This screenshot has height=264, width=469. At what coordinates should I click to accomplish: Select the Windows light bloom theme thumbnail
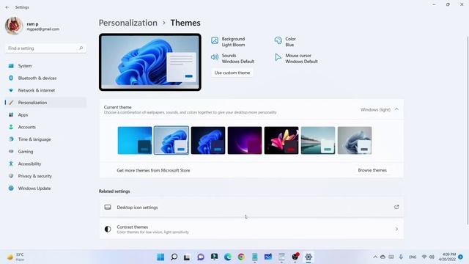pyautogui.click(x=171, y=140)
